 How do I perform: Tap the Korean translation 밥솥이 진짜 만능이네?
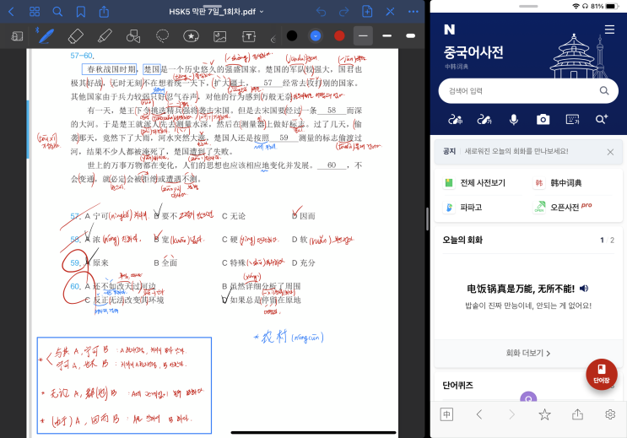(x=527, y=306)
